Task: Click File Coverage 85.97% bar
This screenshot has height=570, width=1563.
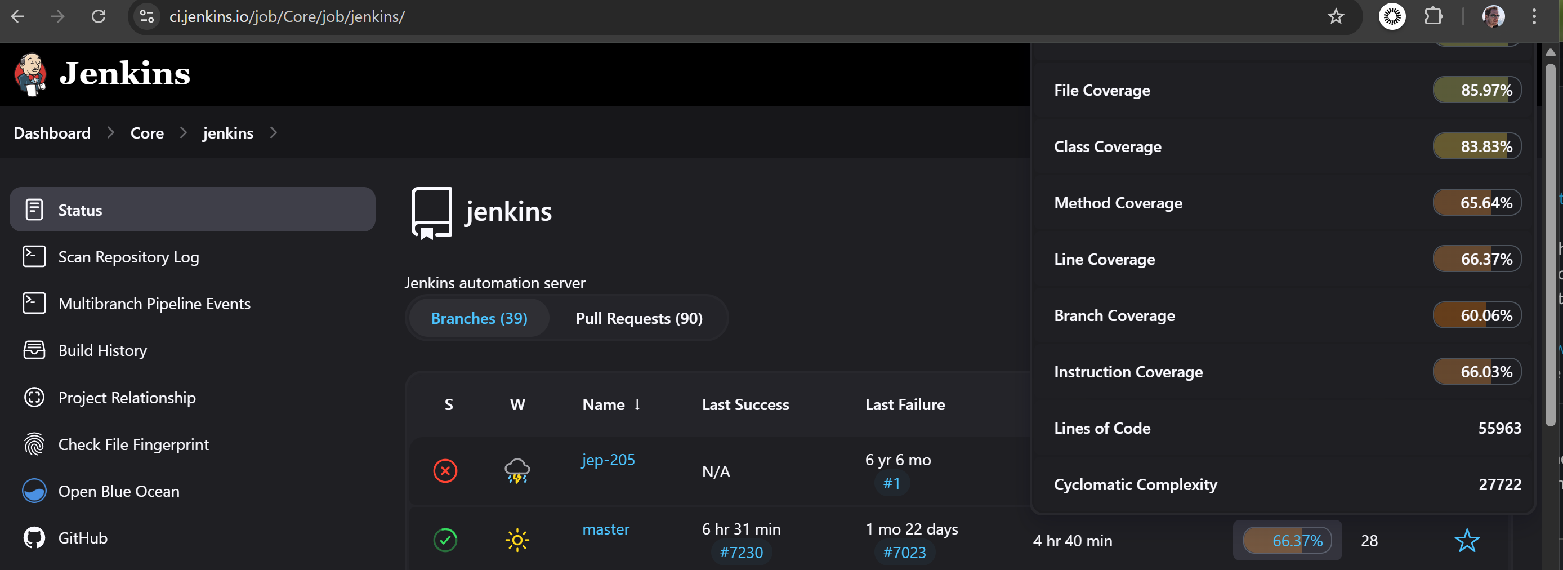Action: click(1477, 90)
